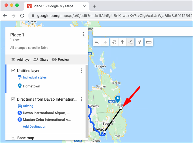This screenshot has height=143, width=193.
Task: Click the Add layer button
Action: tap(21, 59)
